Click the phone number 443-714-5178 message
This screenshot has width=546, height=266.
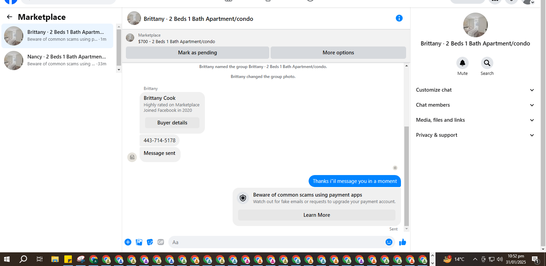pyautogui.click(x=159, y=141)
